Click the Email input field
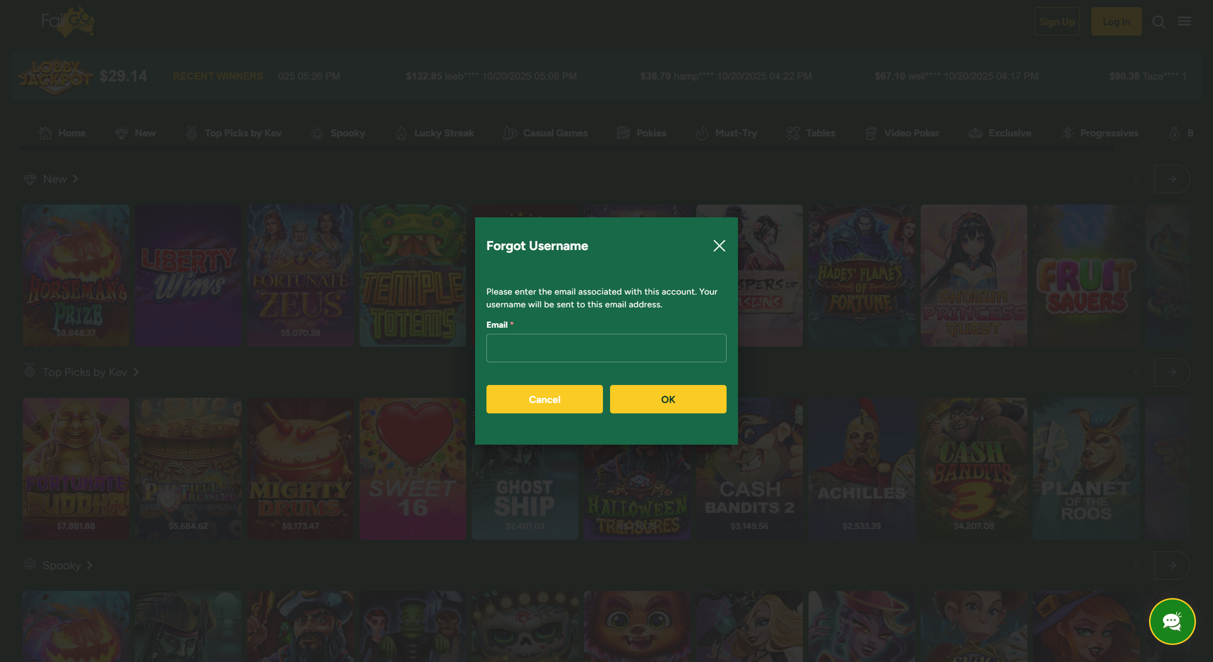Viewport: 1213px width, 662px height. tap(606, 348)
